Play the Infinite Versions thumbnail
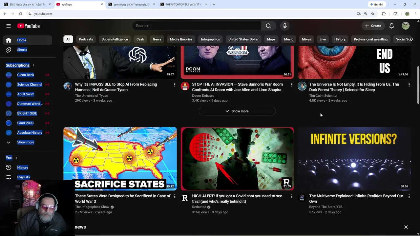This screenshot has width=420, height=236. coord(354,159)
